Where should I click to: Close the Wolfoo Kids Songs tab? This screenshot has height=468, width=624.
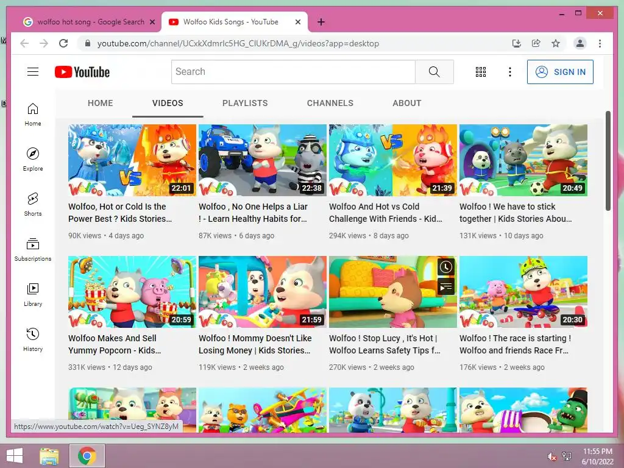coord(297,22)
